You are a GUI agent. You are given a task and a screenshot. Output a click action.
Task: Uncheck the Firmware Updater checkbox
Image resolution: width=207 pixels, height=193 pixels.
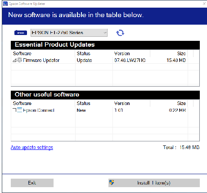click(14, 60)
